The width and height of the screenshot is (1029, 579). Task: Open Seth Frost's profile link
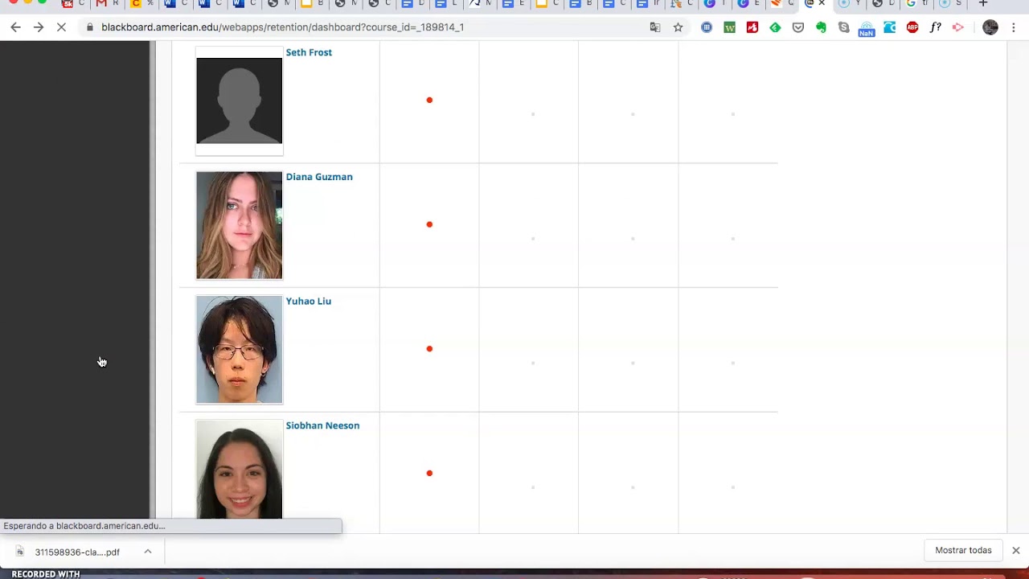pyautogui.click(x=309, y=52)
